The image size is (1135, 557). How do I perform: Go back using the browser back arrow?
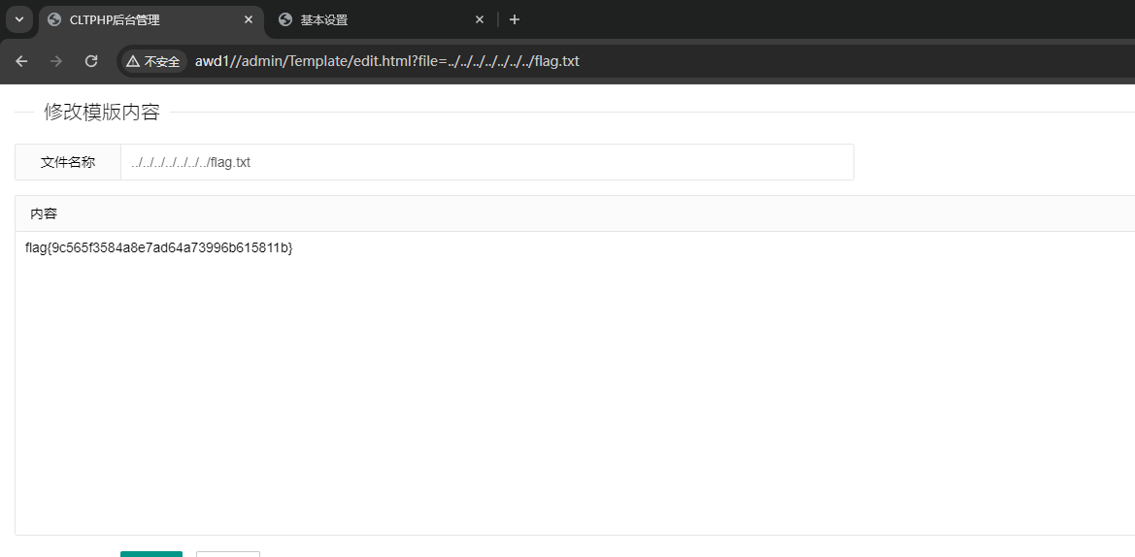[x=21, y=61]
